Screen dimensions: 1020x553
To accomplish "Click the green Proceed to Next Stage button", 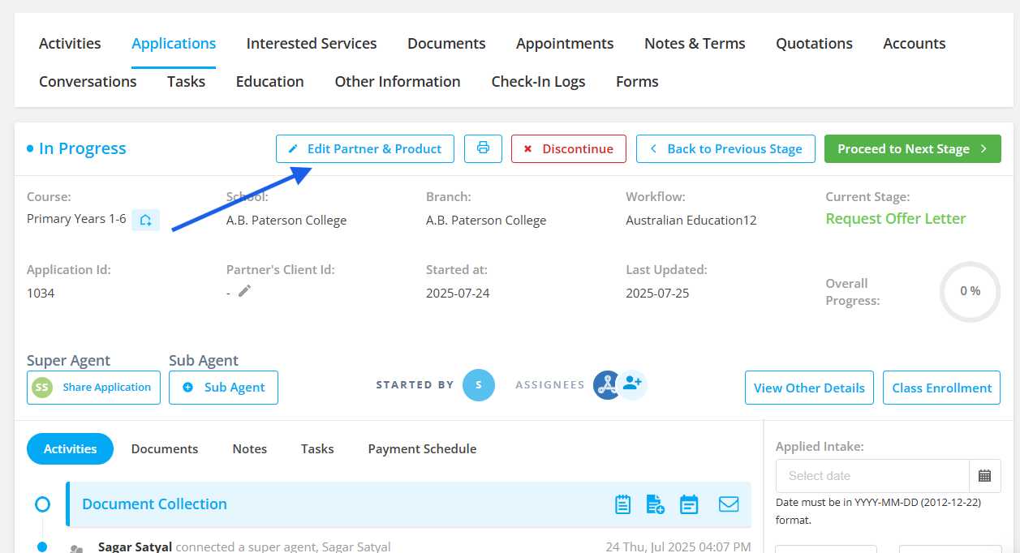I will [913, 148].
